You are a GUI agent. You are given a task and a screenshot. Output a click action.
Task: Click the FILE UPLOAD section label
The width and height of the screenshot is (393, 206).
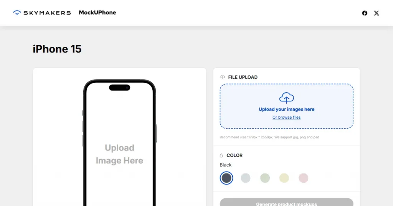click(243, 77)
